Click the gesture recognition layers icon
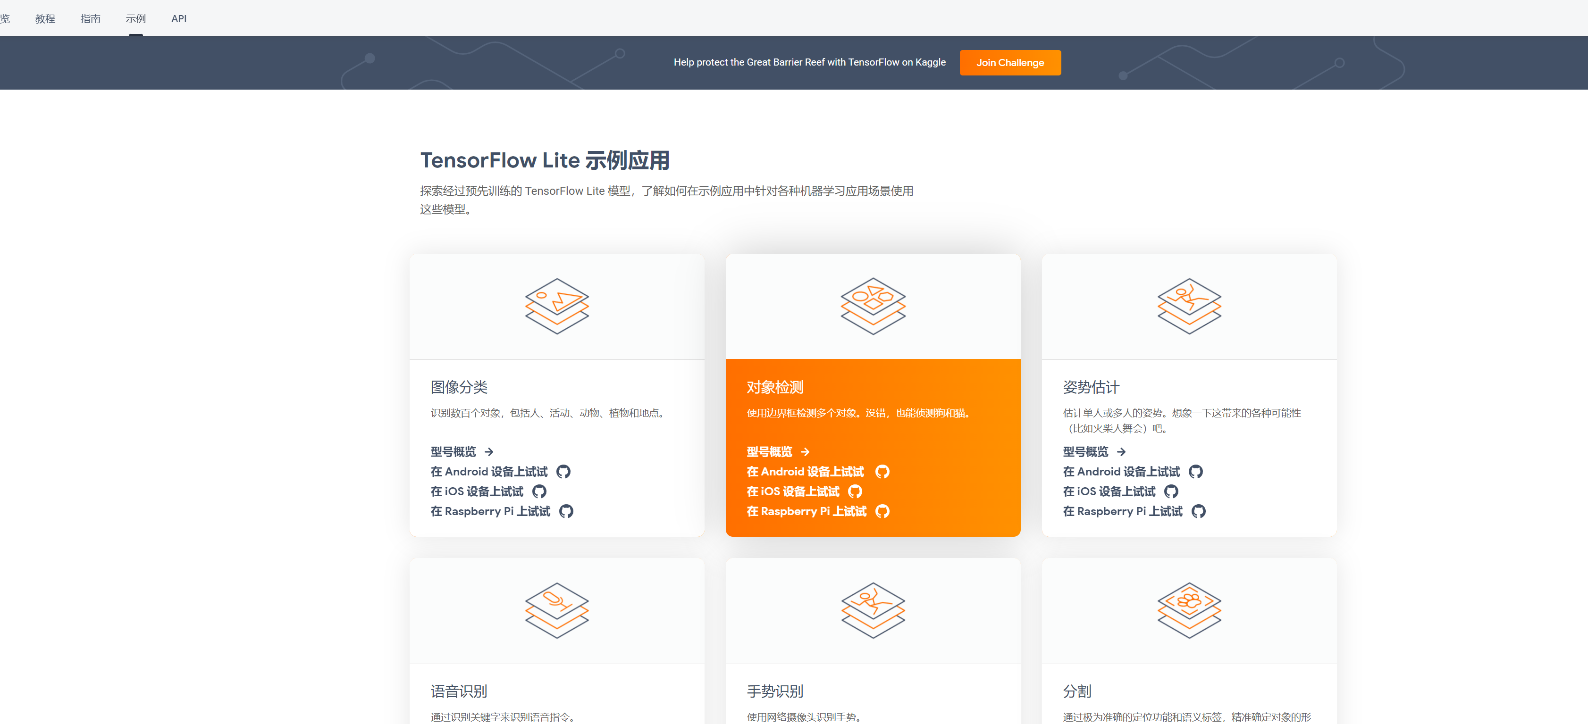 pos(873,610)
